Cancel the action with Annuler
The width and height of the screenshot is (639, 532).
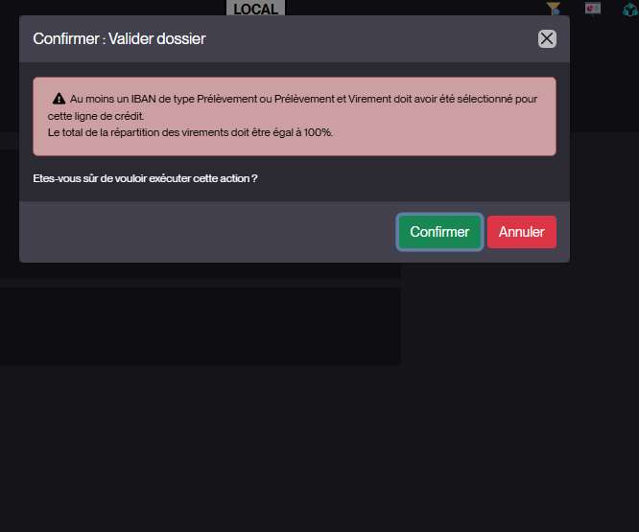point(522,232)
